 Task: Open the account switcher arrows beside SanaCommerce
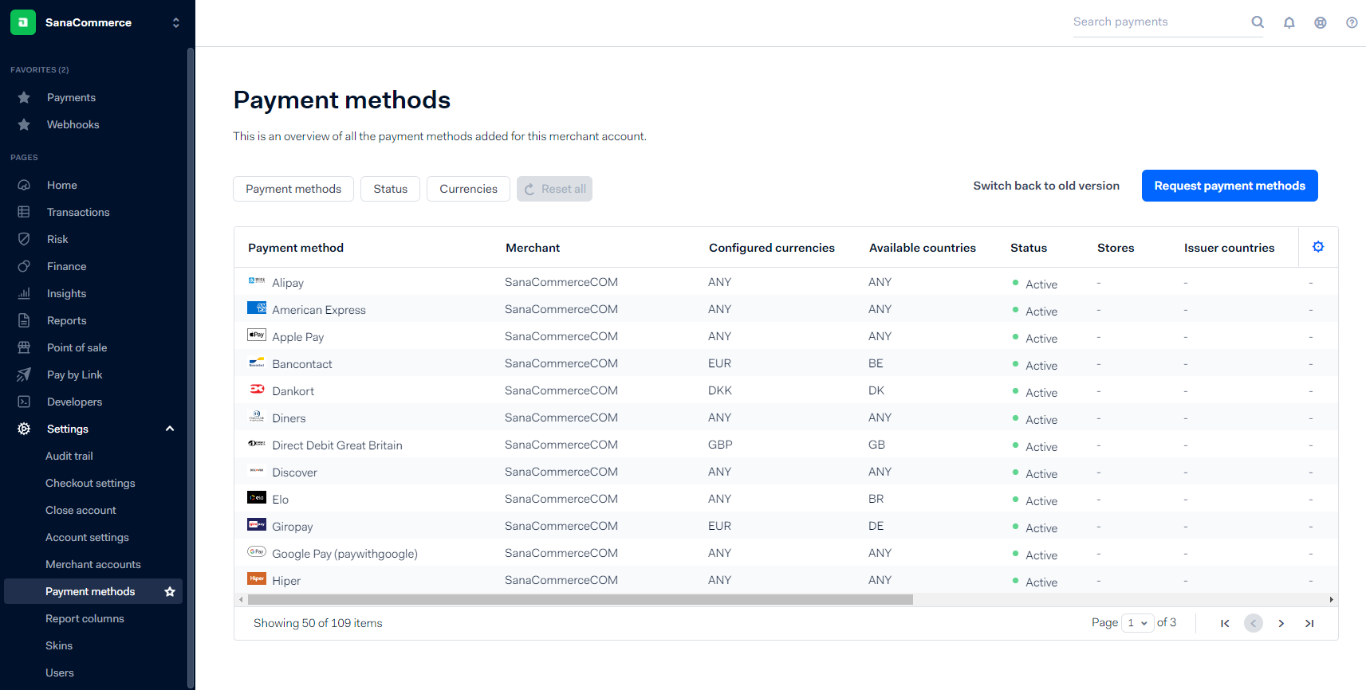coord(176,22)
